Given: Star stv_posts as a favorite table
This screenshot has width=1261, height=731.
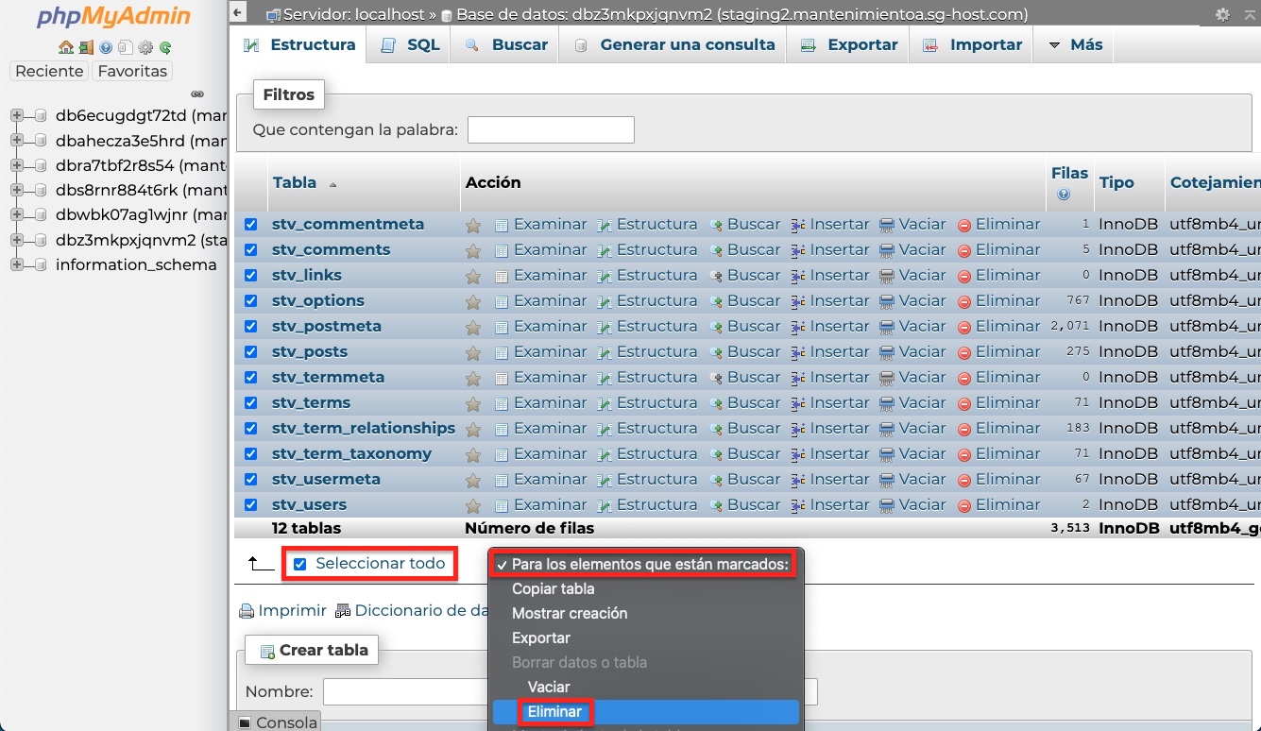Looking at the screenshot, I should pos(473,351).
